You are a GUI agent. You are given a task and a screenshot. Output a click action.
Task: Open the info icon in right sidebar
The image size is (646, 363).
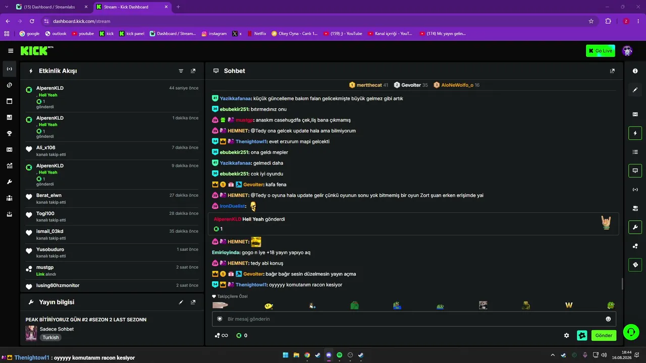pyautogui.click(x=635, y=71)
